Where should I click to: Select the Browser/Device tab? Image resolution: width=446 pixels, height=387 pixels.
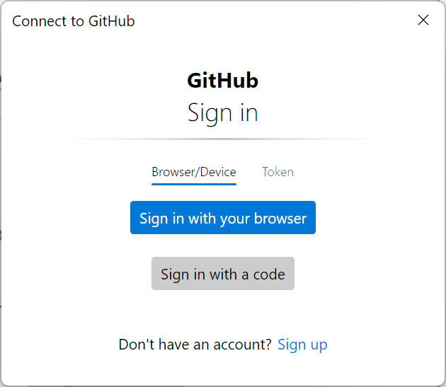point(194,172)
